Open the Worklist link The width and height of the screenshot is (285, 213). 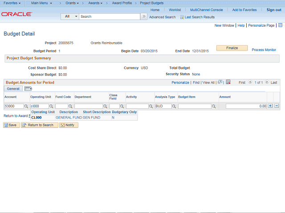(175, 10)
